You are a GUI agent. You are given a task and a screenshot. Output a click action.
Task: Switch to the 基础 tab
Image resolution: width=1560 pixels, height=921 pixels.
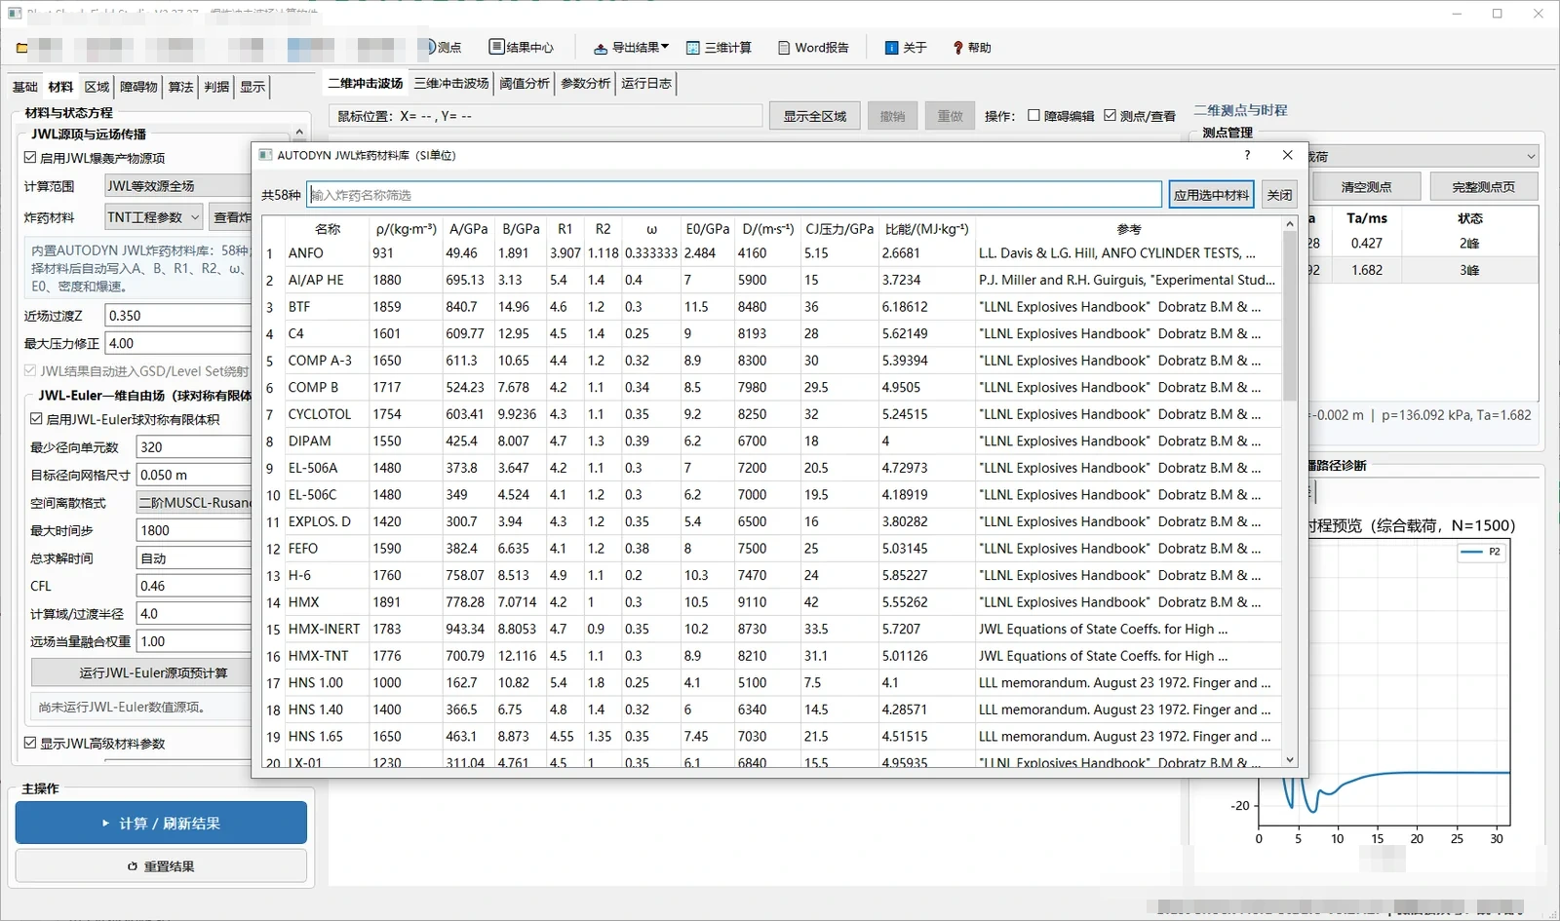pyautogui.click(x=25, y=87)
